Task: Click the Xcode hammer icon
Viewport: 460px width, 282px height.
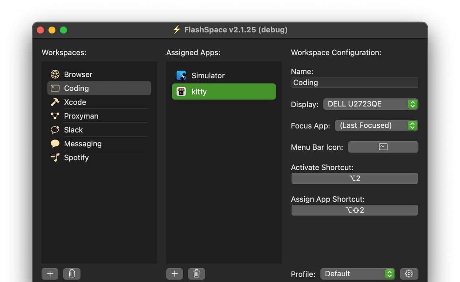Action: pos(55,102)
